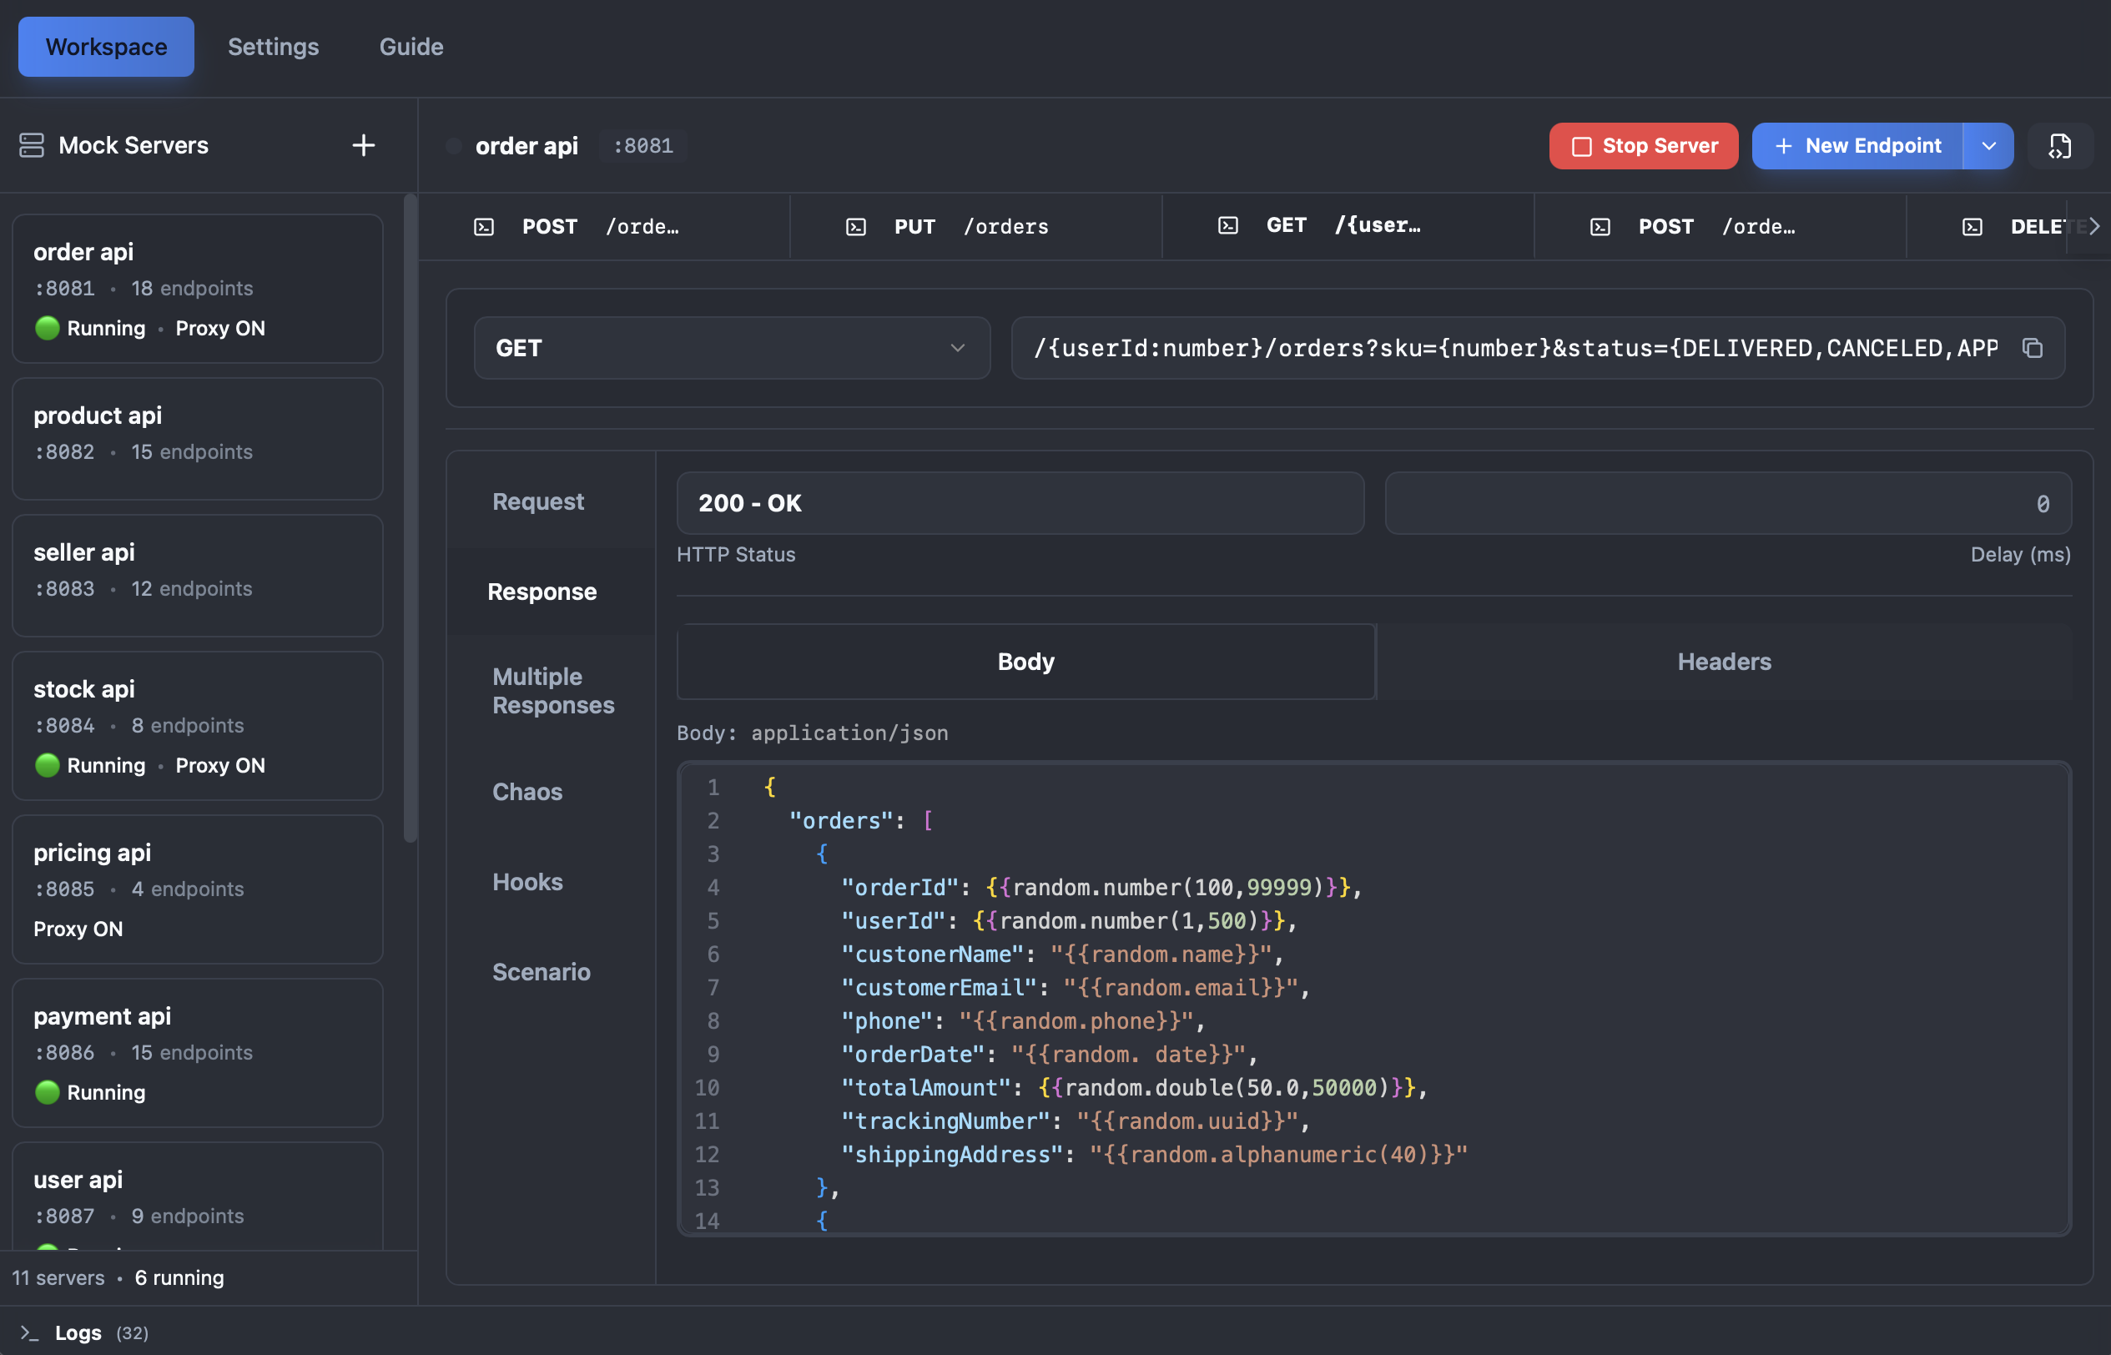Expand the New Endpoint dropdown chevron

(1988, 145)
